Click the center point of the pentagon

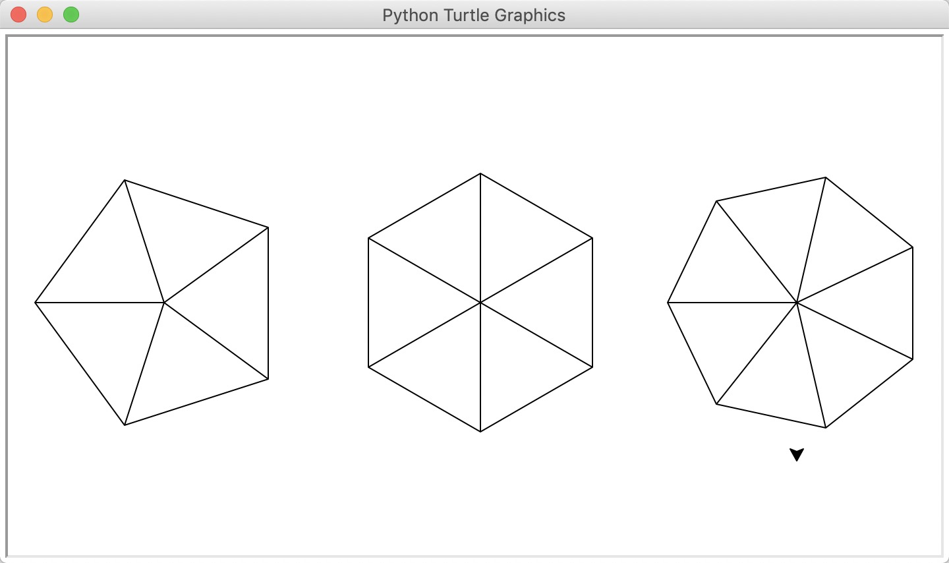pyautogui.click(x=165, y=302)
